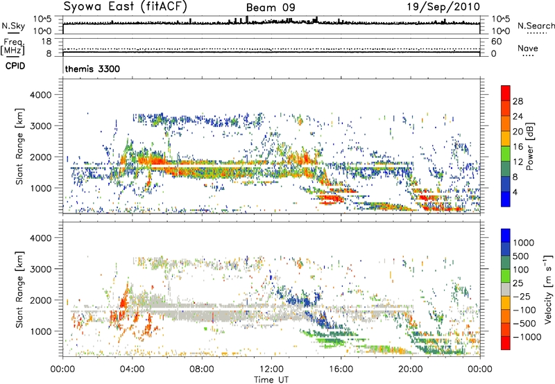Viewport: 555px width, 384px height.
Task: Click the 'Slant Range [km]' label of the power panel
Action: click(19, 146)
